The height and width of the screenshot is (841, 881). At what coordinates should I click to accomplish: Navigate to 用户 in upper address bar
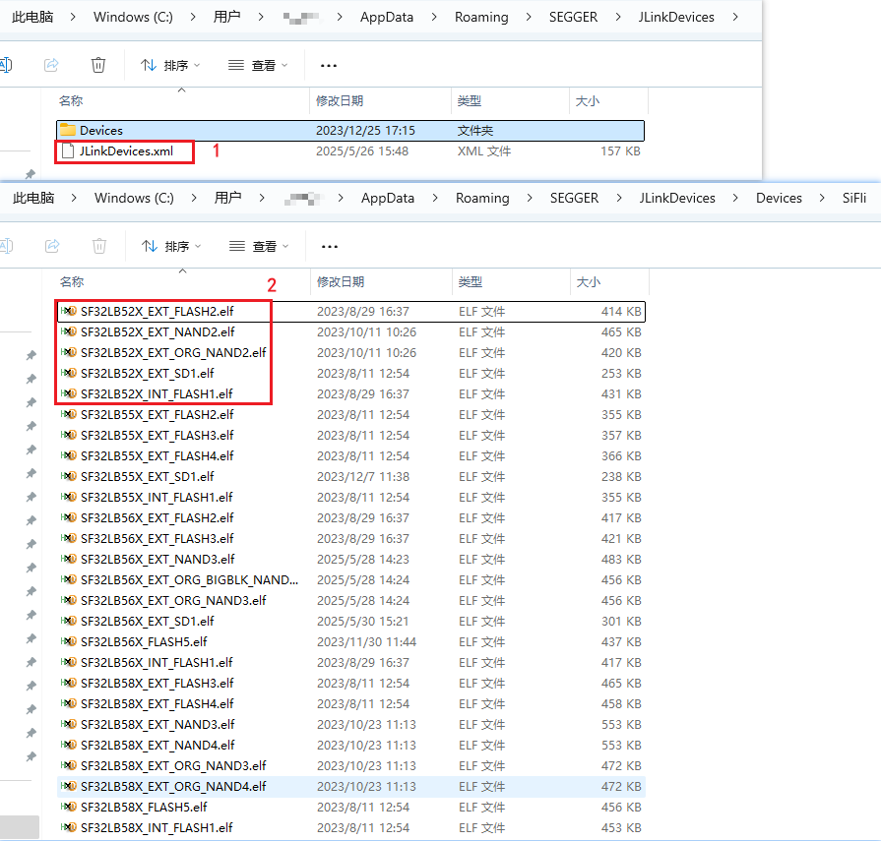[226, 17]
